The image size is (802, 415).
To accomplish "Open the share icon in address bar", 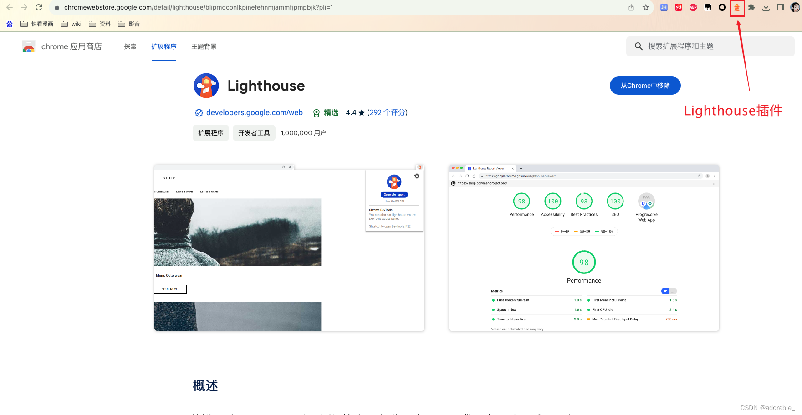I will point(631,7).
